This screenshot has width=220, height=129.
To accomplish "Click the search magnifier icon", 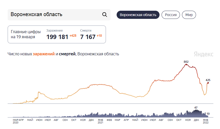I will (104, 15).
